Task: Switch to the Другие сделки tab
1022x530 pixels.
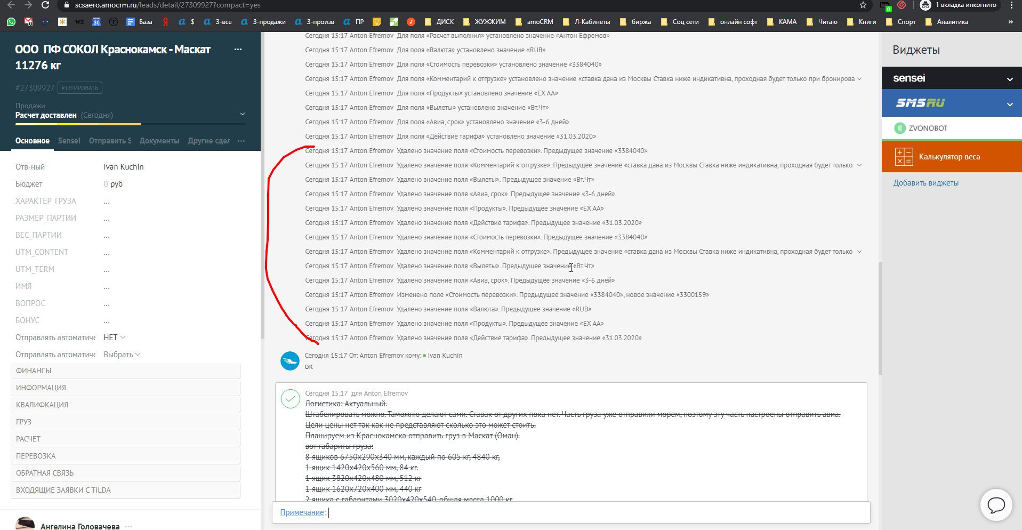Action: [209, 141]
